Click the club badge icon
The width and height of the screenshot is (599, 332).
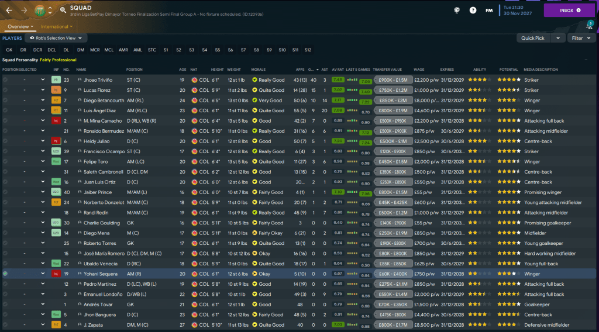tap(40, 10)
